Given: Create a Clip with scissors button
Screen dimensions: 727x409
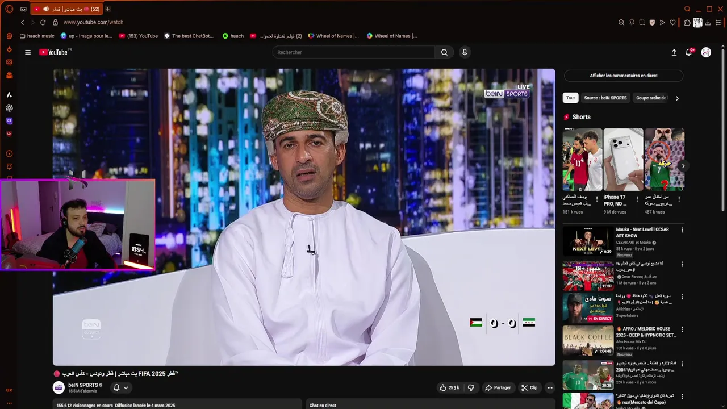Looking at the screenshot, I should pos(529,387).
